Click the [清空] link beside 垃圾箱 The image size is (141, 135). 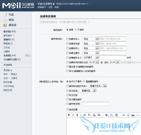[28, 55]
